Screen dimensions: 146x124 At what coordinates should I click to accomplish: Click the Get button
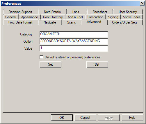pyautogui.click(x=50, y=64)
